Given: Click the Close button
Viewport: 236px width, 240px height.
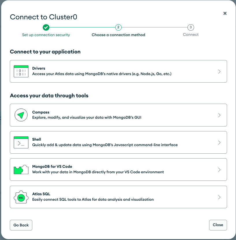Looking at the screenshot, I should tap(218, 225).
